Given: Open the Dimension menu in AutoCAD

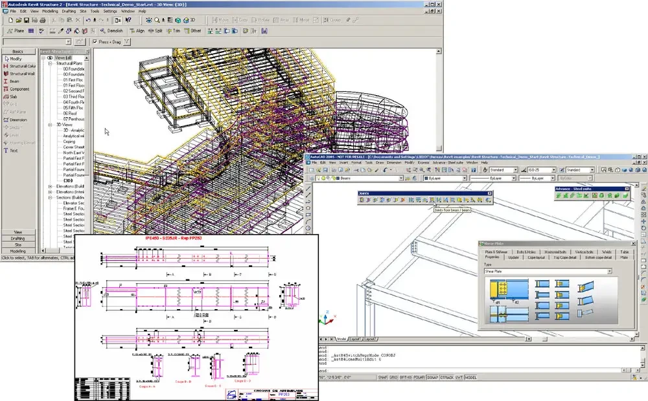Looking at the screenshot, I should pyautogui.click(x=394, y=162).
